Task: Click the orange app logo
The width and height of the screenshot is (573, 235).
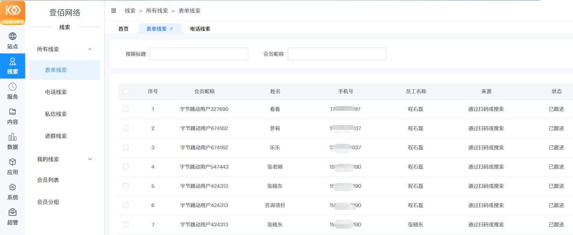Action: (x=13, y=13)
